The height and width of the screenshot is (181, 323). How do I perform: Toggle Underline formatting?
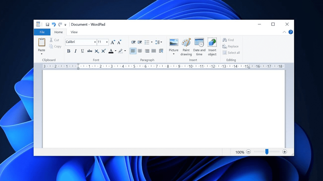[x=82, y=51]
